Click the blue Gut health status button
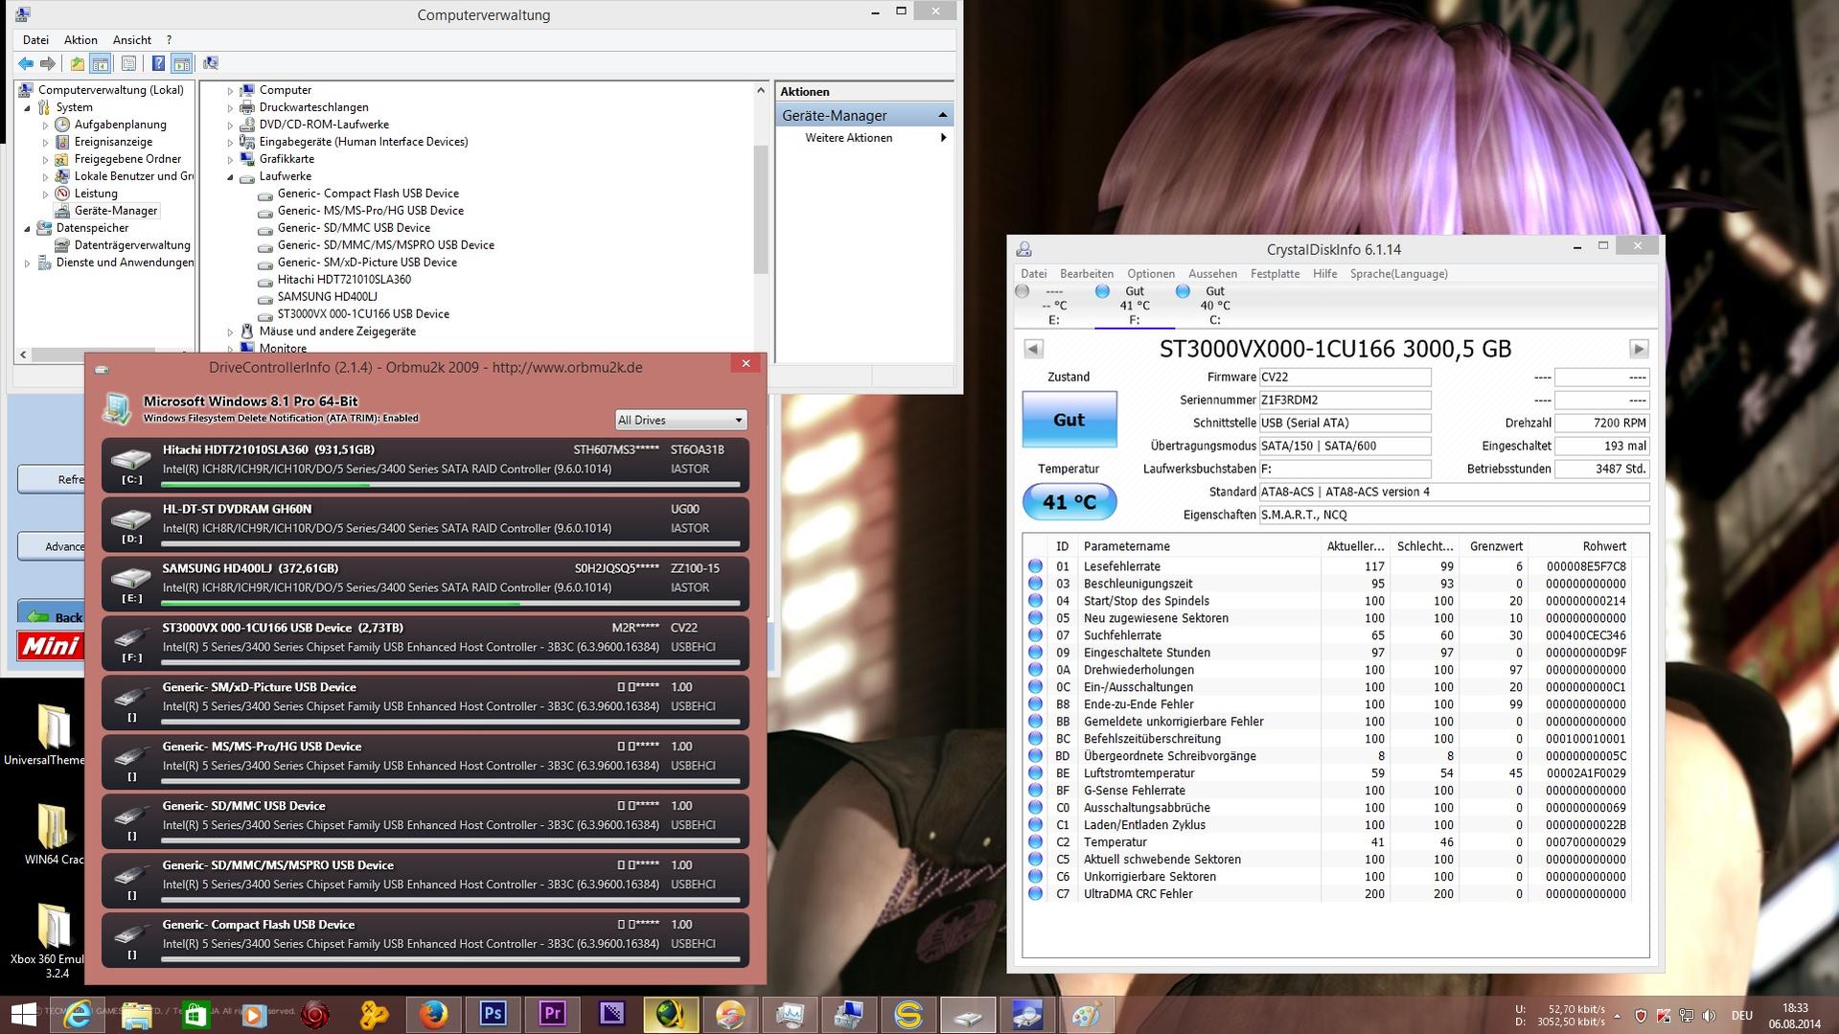The height and width of the screenshot is (1034, 1839). (1069, 420)
